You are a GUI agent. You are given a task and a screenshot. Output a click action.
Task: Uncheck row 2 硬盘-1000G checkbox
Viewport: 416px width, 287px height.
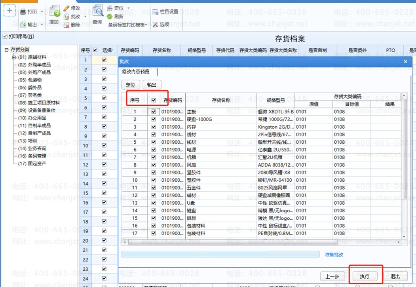tap(154, 120)
